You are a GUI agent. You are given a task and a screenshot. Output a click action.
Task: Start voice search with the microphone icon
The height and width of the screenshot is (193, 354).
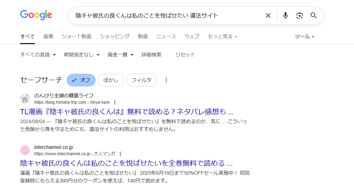click(x=286, y=16)
